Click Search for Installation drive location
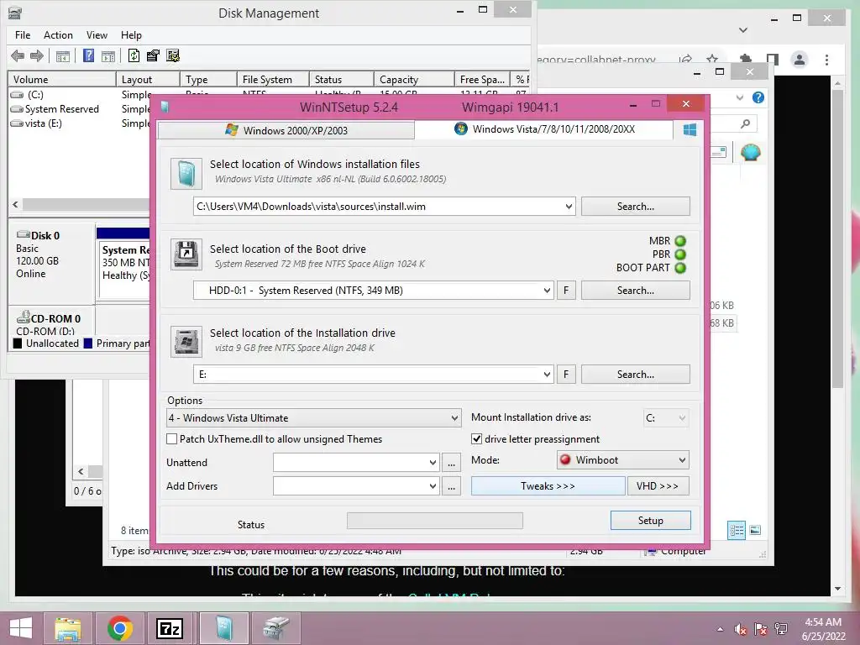Screen dimensions: 860x645 coord(635,374)
